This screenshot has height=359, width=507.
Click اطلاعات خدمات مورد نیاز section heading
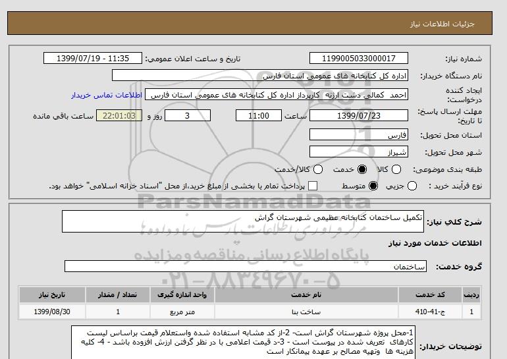(435, 243)
